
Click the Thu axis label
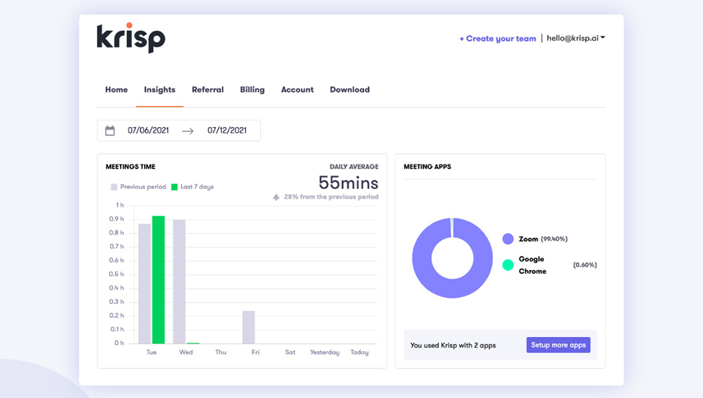pyautogui.click(x=221, y=352)
